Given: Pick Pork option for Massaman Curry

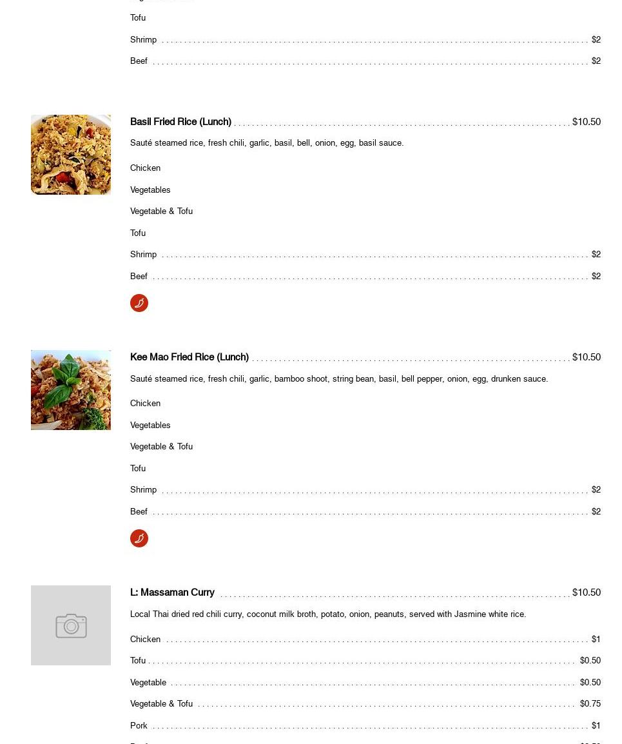Looking at the screenshot, I should click(x=365, y=725).
